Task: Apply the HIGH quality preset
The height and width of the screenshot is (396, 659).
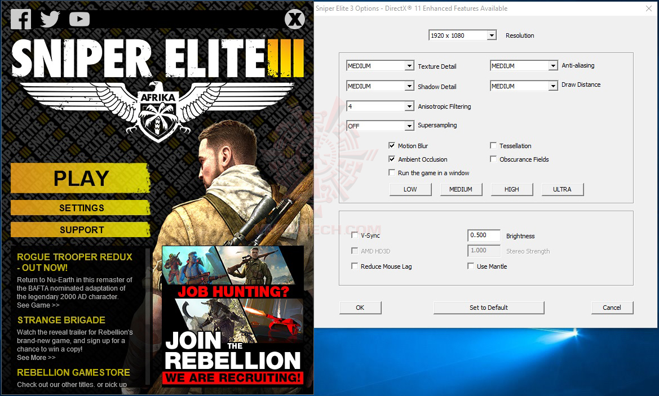Action: tap(511, 189)
